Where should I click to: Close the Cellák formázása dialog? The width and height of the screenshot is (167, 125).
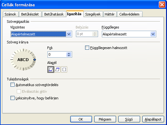coord(162,5)
